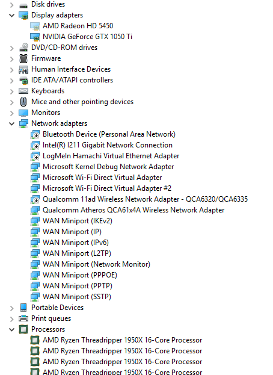Screen dimensions: 273x375
Task: Select Intel(R) I211 Gigabit Network Connection
Action: [x=108, y=145]
